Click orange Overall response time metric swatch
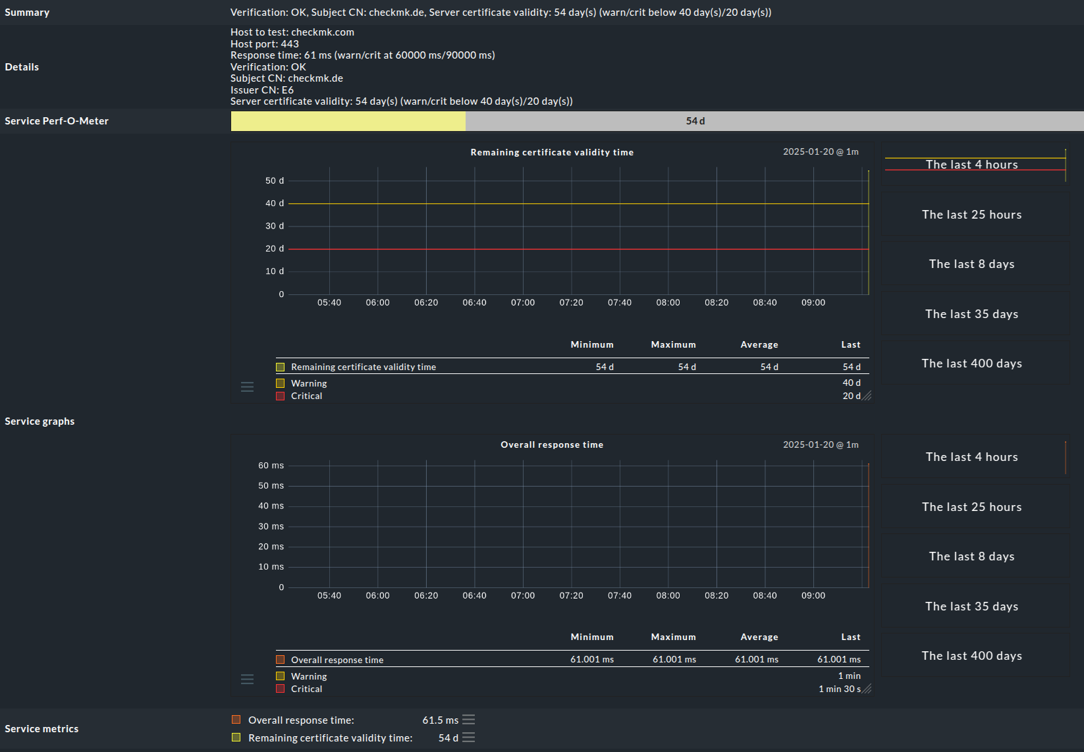Screen dimensions: 1084x752 click(x=236, y=720)
